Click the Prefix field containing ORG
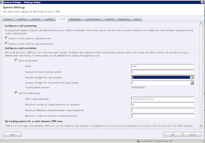The width and height of the screenshot is (205, 143). (x=163, y=66)
